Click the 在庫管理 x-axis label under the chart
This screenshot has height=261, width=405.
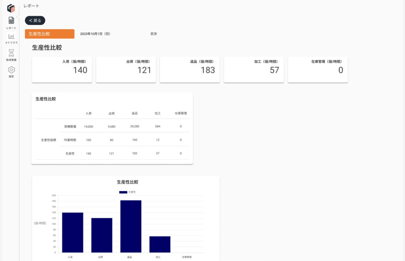187,257
